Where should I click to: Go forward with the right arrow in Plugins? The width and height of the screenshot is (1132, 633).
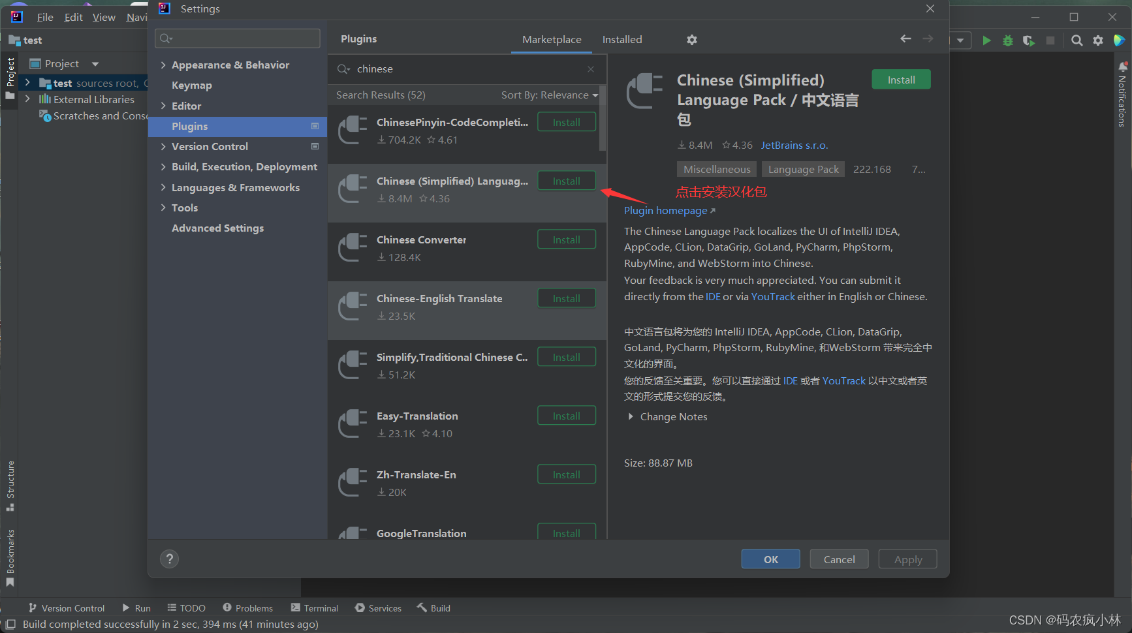[928, 39]
